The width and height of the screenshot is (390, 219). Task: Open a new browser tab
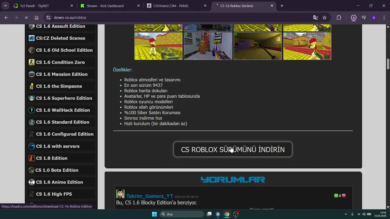(282, 6)
